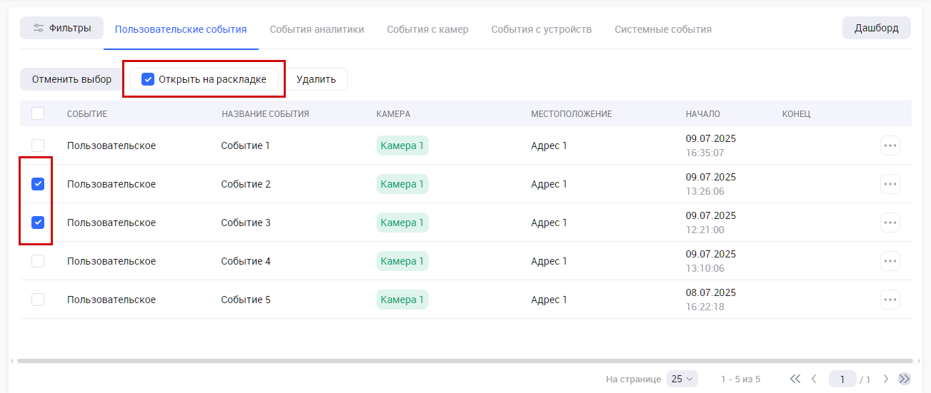The width and height of the screenshot is (931, 393).
Task: Open the three-dot menu for Событие 4
Action: [x=890, y=261]
